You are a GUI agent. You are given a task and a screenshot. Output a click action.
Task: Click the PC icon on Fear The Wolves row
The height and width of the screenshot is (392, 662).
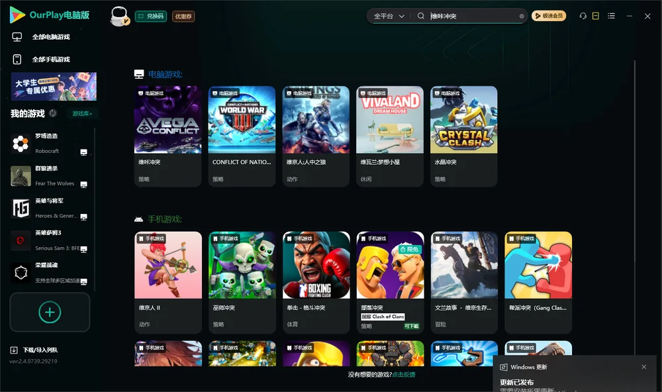click(83, 185)
